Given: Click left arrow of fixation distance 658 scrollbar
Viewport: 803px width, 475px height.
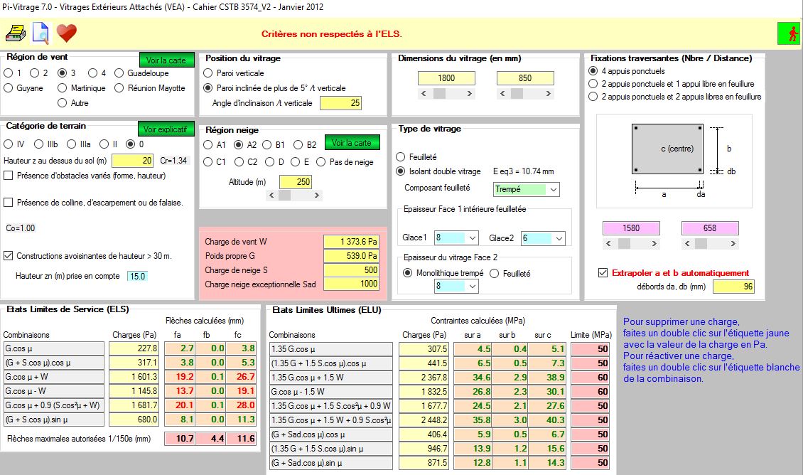Looking at the screenshot, I should point(687,243).
